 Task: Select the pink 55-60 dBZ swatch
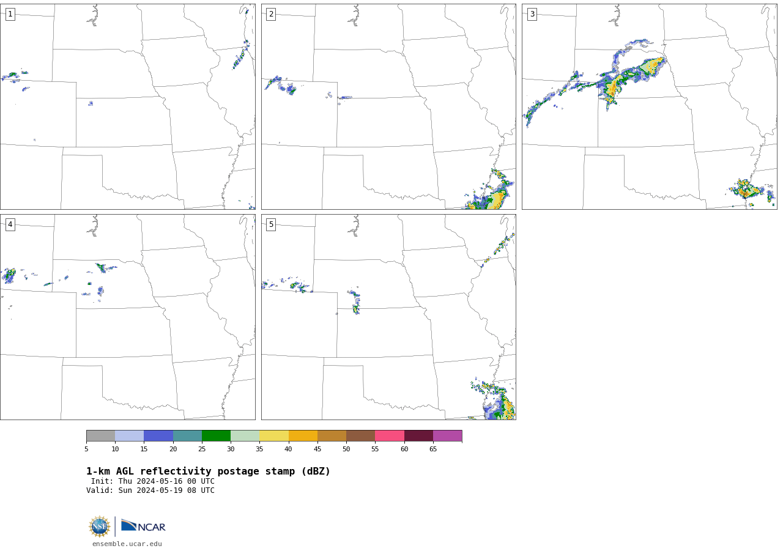(390, 436)
